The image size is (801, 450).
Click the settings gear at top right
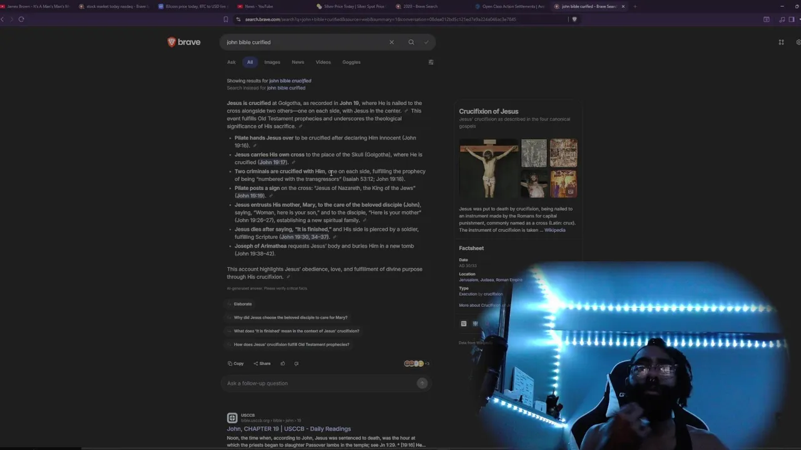(798, 42)
